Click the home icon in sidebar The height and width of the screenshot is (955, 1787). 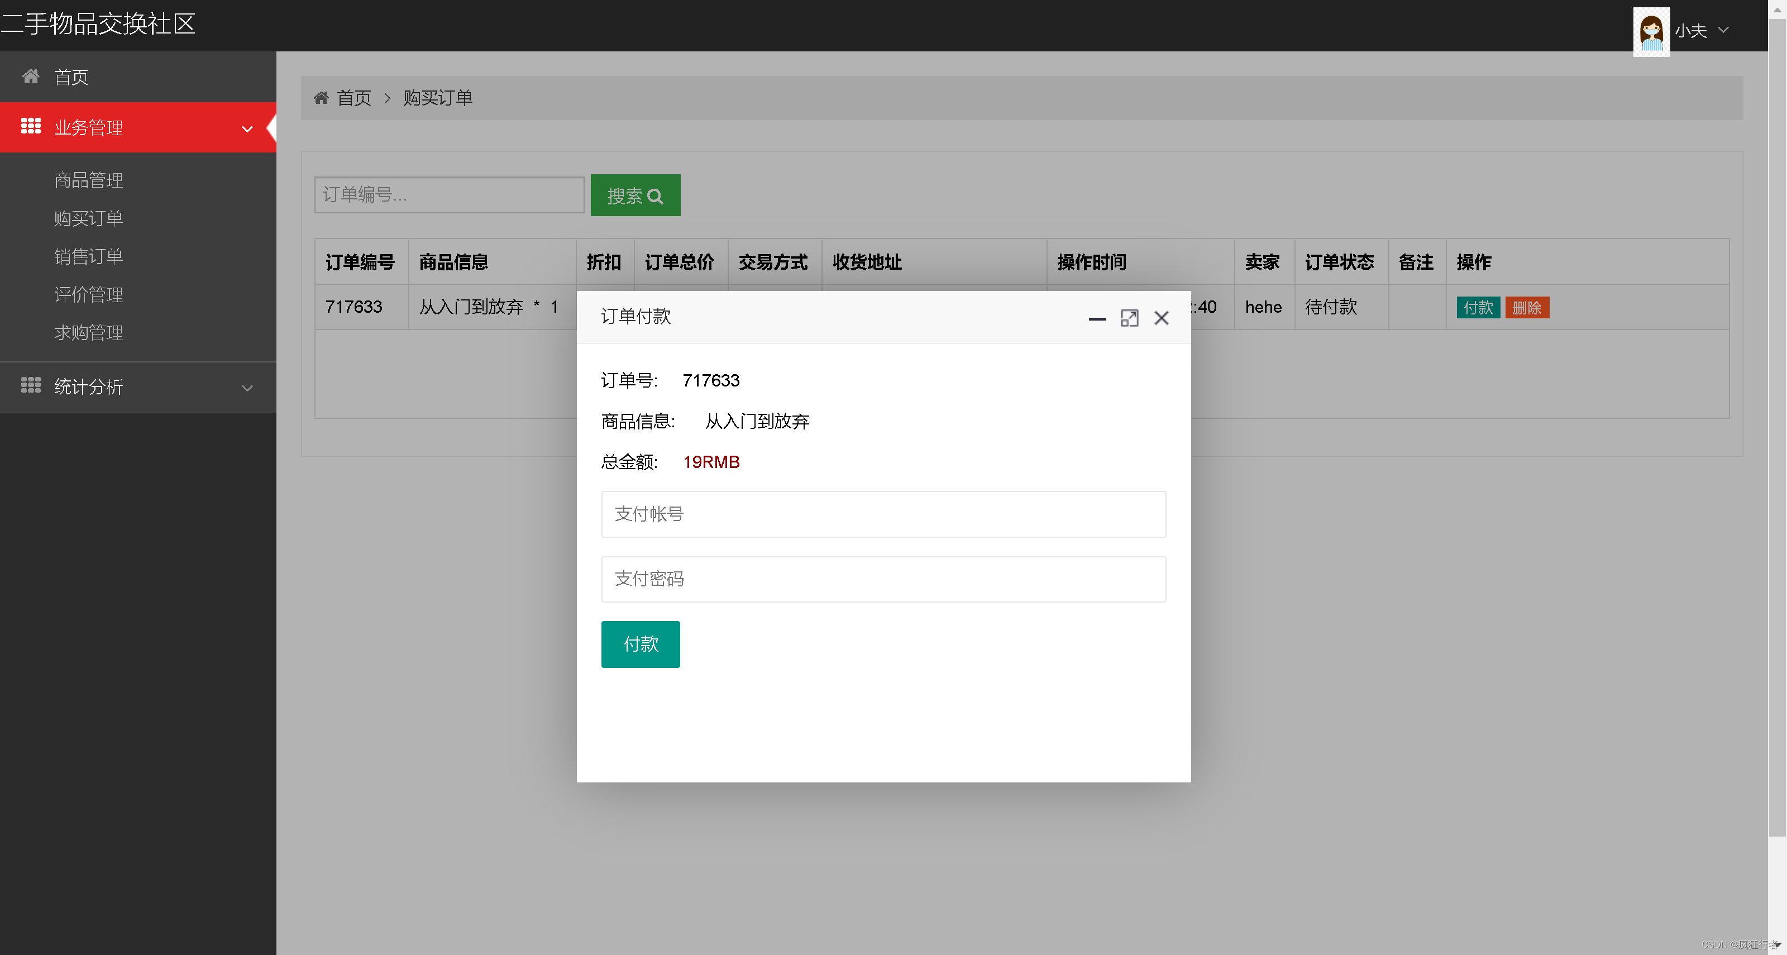31,77
